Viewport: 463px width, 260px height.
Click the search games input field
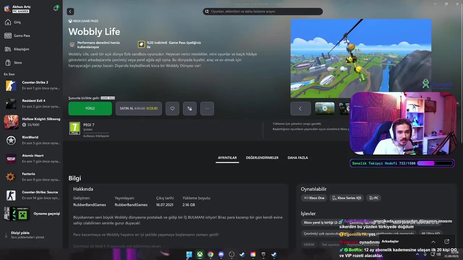[263, 12]
